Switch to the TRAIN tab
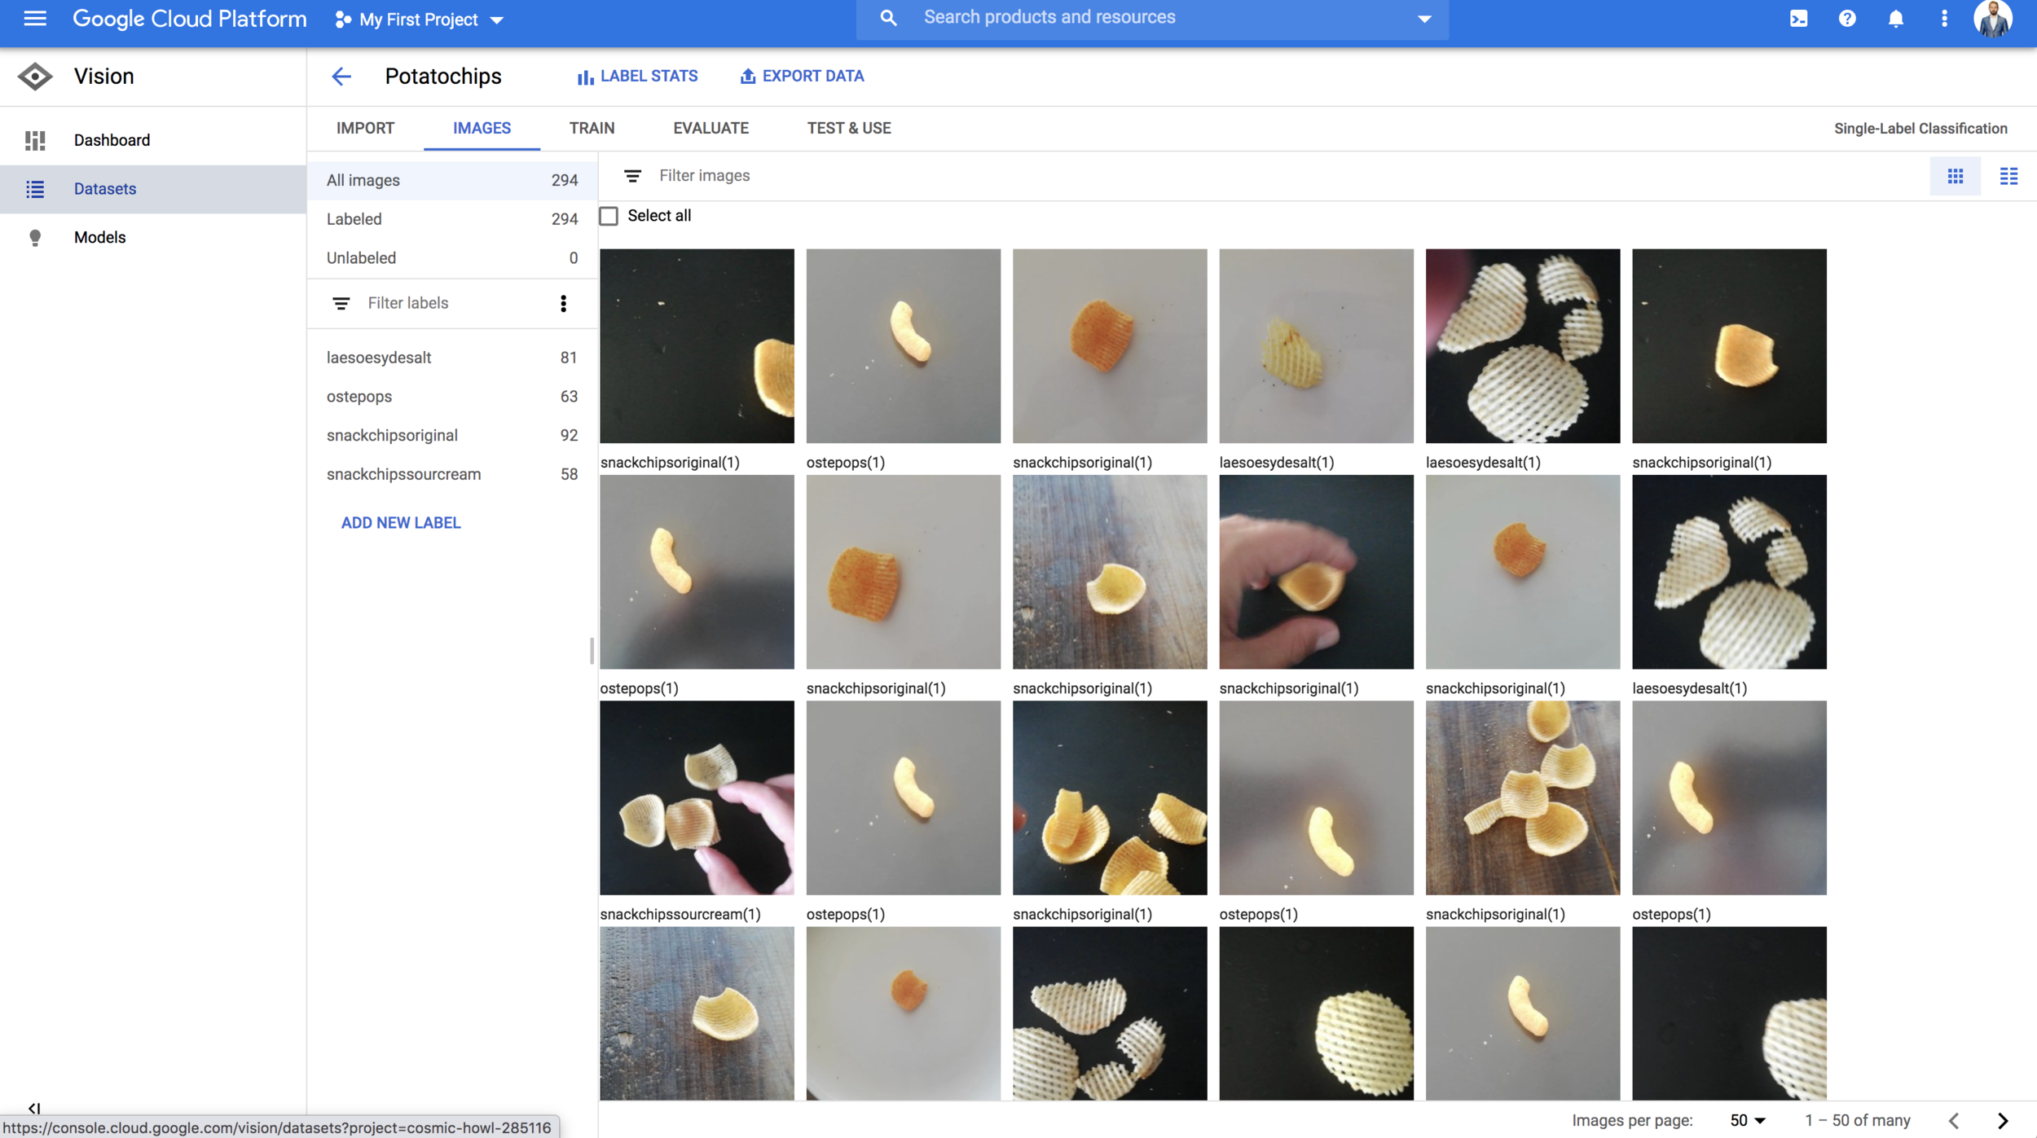This screenshot has width=2037, height=1138. [592, 129]
